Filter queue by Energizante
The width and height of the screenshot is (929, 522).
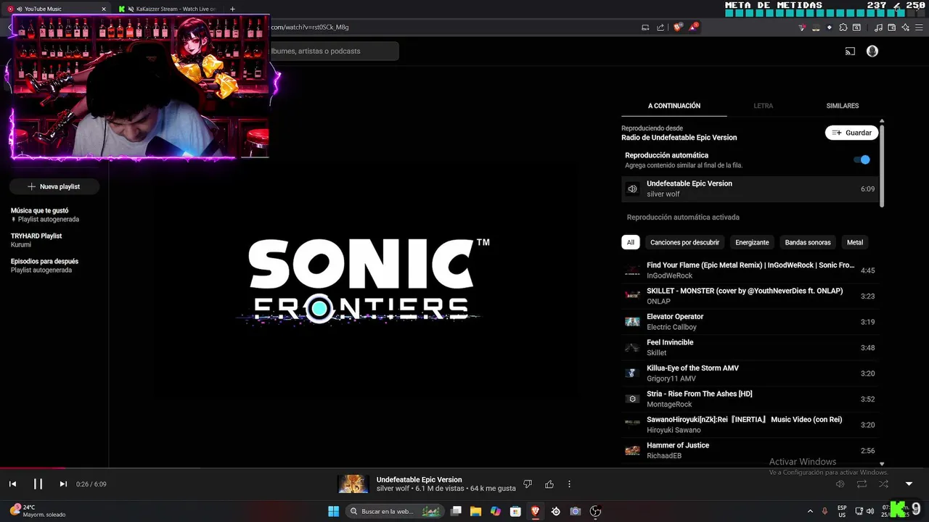click(752, 242)
